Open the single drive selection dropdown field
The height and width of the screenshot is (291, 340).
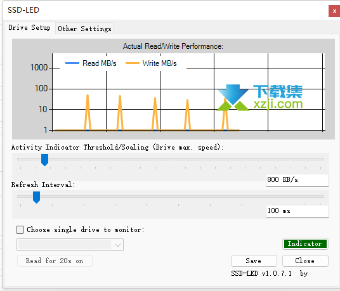70,245
